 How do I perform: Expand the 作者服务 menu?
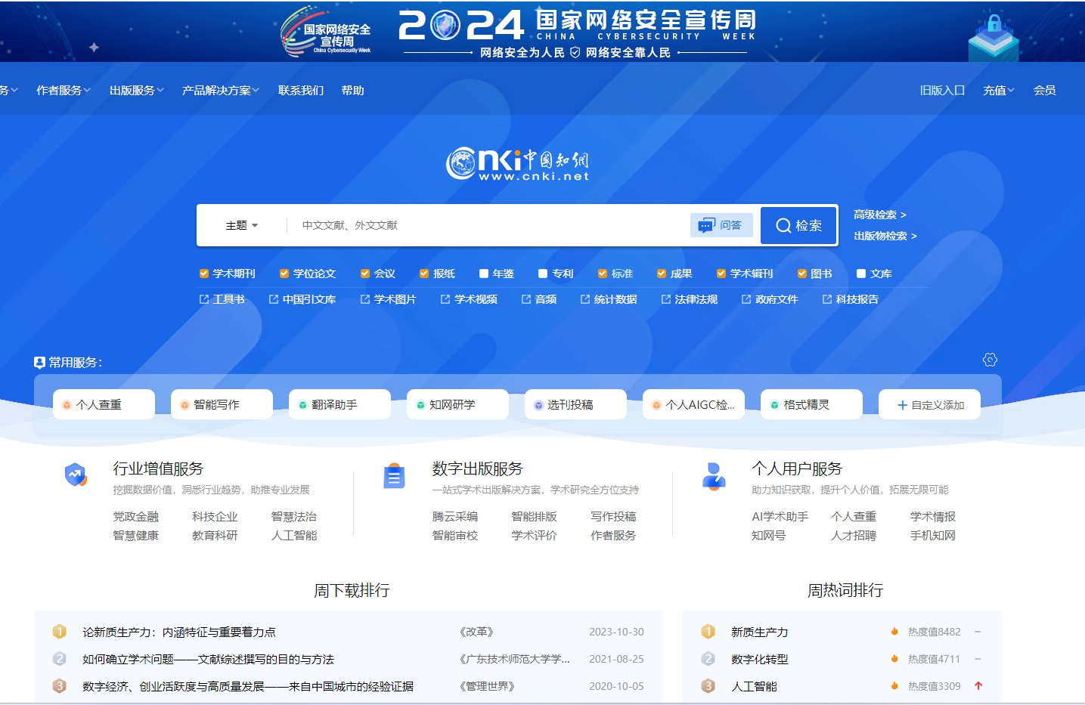(64, 90)
